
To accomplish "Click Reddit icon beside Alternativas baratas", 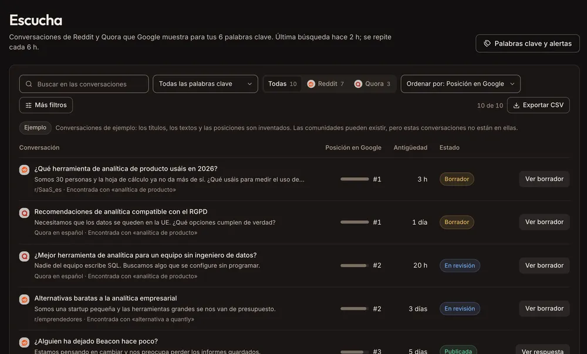I will (24, 299).
